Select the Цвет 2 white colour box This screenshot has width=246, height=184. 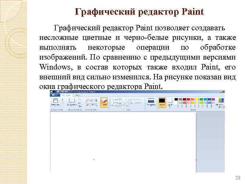(x=170, y=103)
